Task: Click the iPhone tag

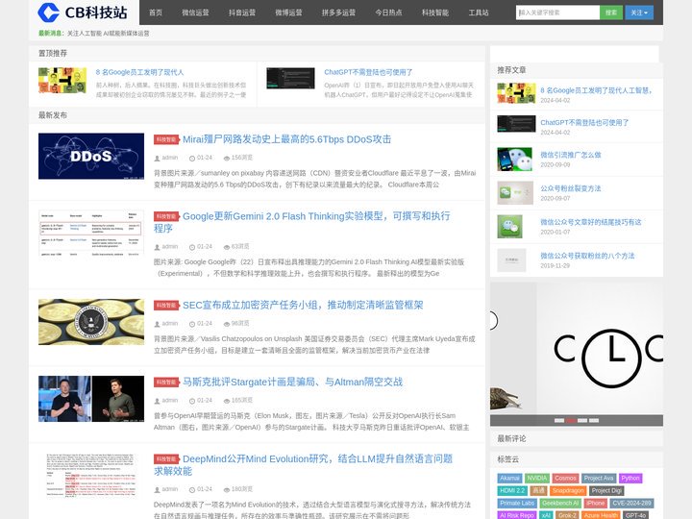Action: (595, 503)
